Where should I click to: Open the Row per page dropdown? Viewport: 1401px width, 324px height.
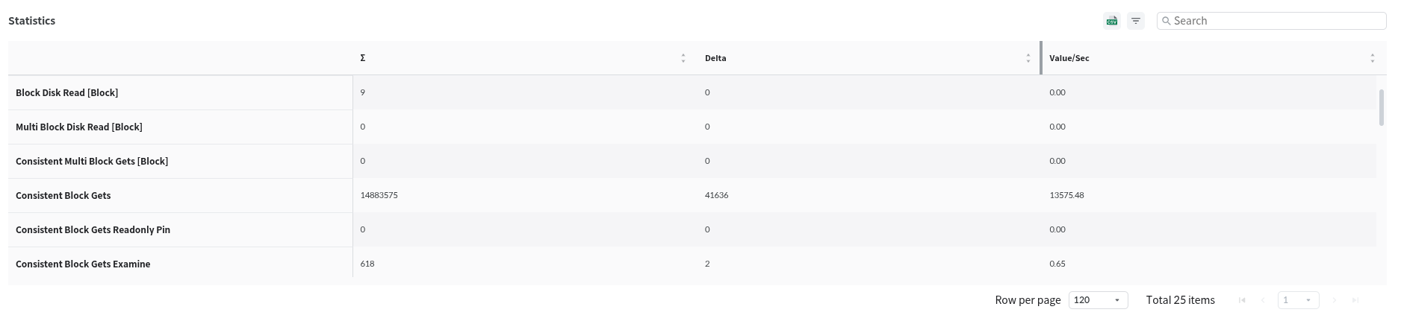click(1098, 300)
